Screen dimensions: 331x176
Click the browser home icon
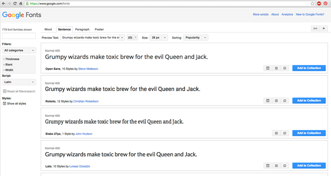pos(21,4)
